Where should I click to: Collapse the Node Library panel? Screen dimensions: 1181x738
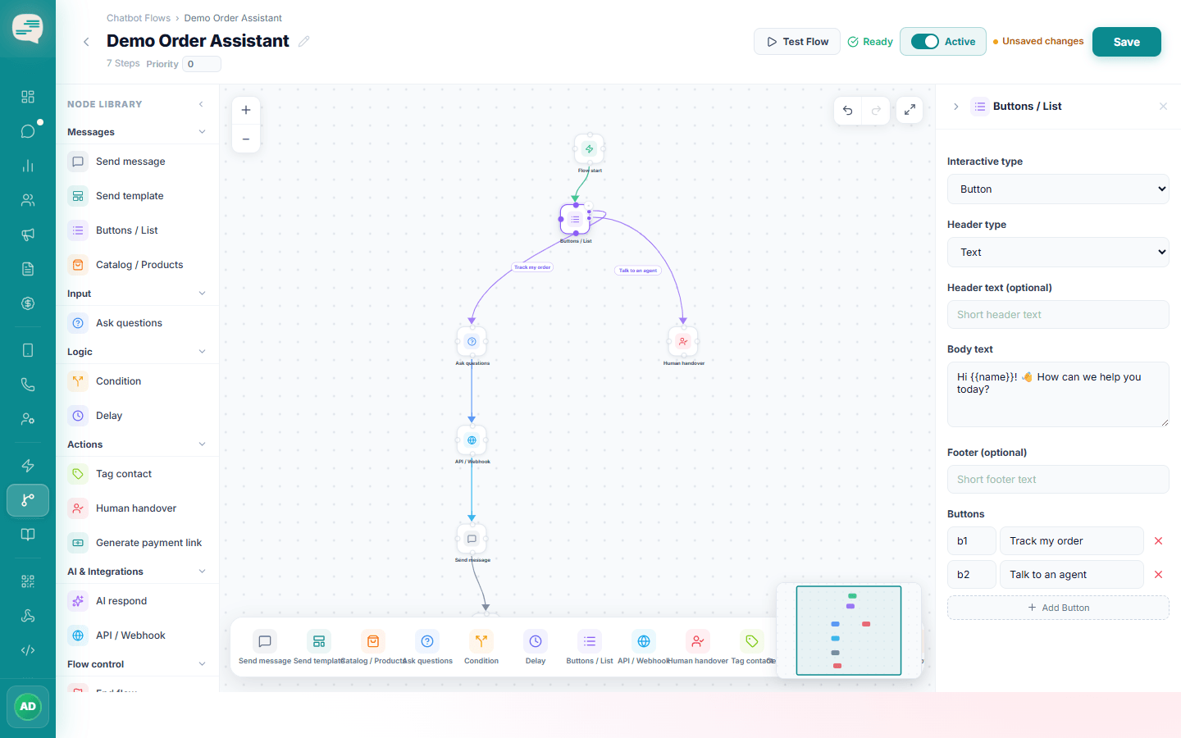pos(202,104)
